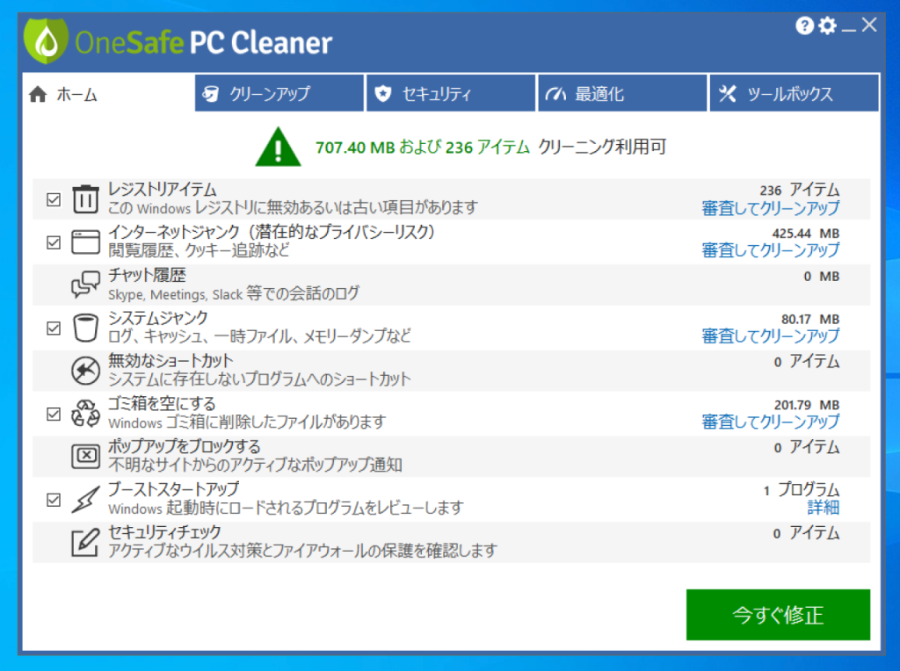Click the 707.40 MB および 236 アイテム summary text
Image resolution: width=900 pixels, height=671 pixels.
tap(423, 148)
